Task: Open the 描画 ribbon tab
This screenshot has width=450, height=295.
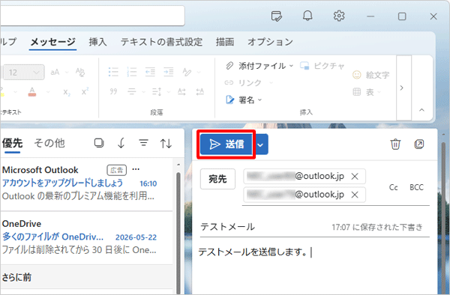Action: pos(225,42)
